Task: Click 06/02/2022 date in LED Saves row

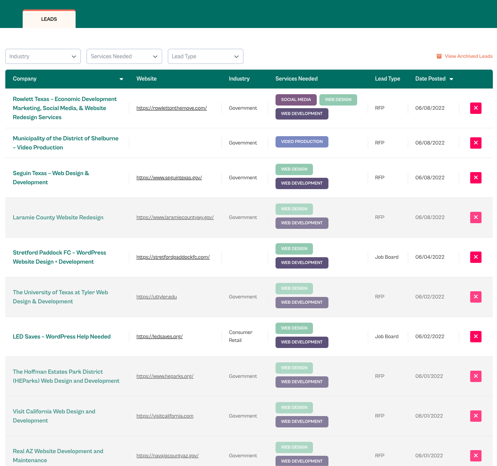Action: click(x=430, y=337)
